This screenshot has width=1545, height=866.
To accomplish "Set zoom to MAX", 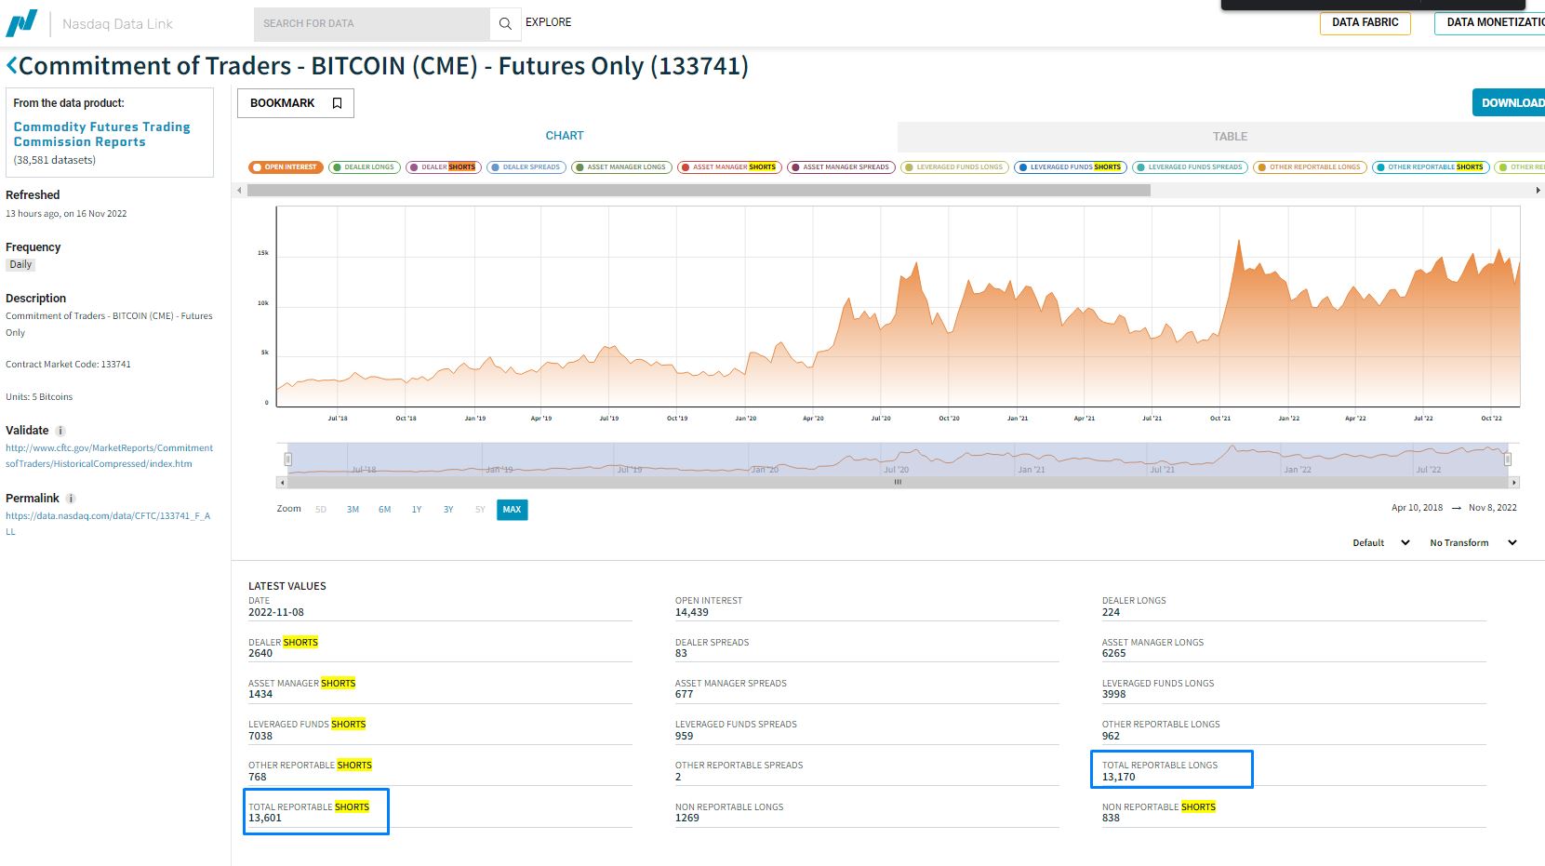I will (x=512, y=510).
